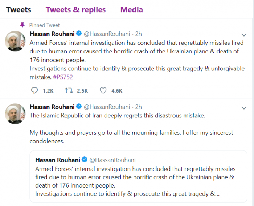Click the 2h timestamp on the second tweet

click(138, 107)
